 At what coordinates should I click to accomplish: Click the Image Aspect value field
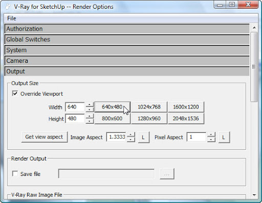[116, 137]
